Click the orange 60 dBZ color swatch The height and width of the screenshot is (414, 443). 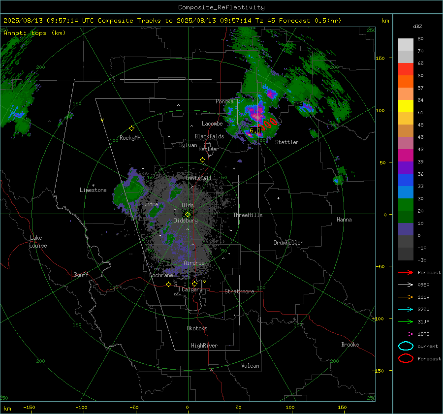(406, 81)
